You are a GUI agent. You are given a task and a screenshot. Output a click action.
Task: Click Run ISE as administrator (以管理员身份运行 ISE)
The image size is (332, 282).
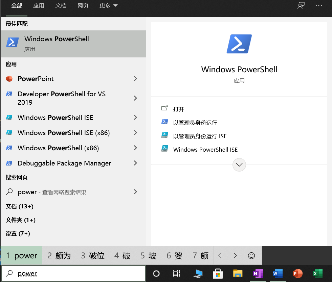click(x=200, y=136)
